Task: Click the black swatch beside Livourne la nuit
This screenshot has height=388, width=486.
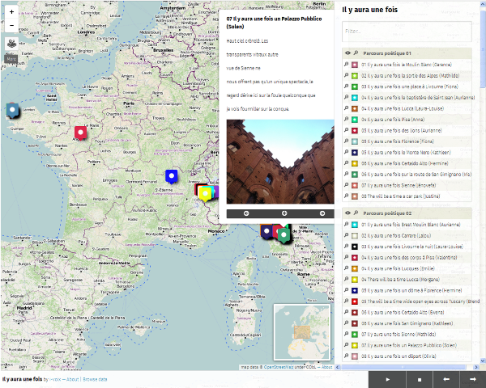Action: coord(355,247)
